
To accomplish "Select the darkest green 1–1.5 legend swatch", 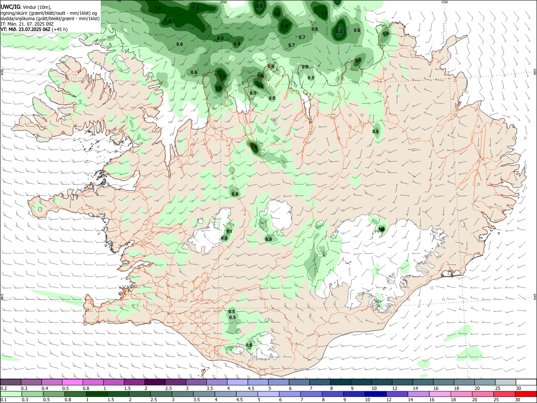I will click(x=97, y=394).
